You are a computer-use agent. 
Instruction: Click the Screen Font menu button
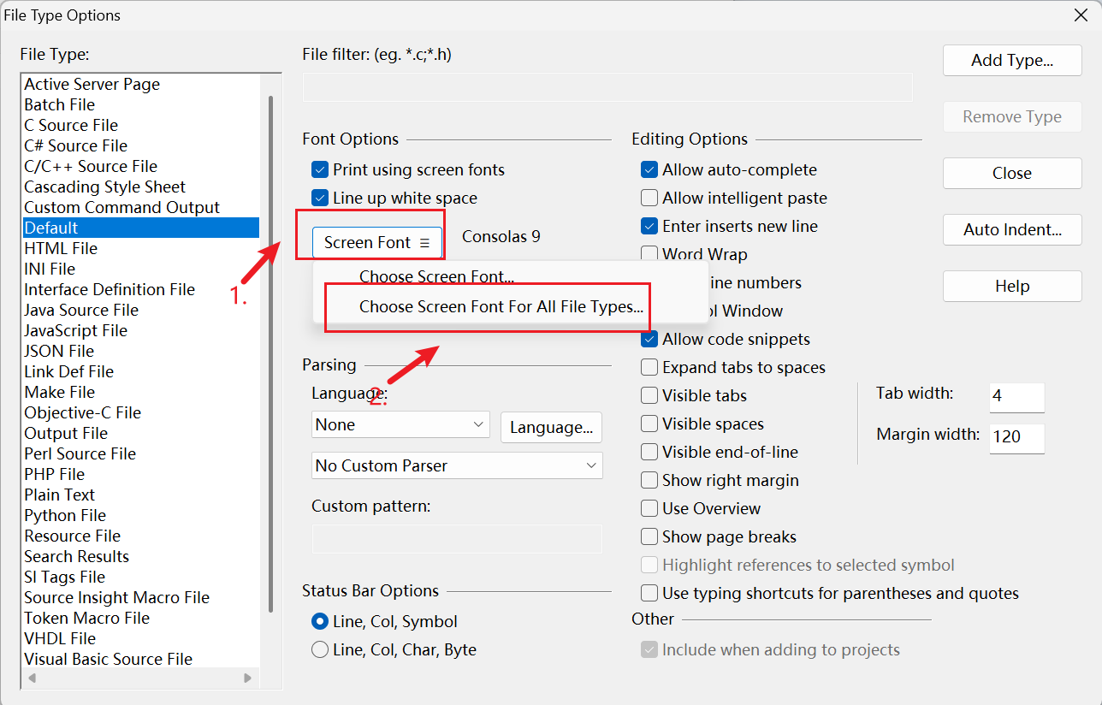tap(376, 242)
